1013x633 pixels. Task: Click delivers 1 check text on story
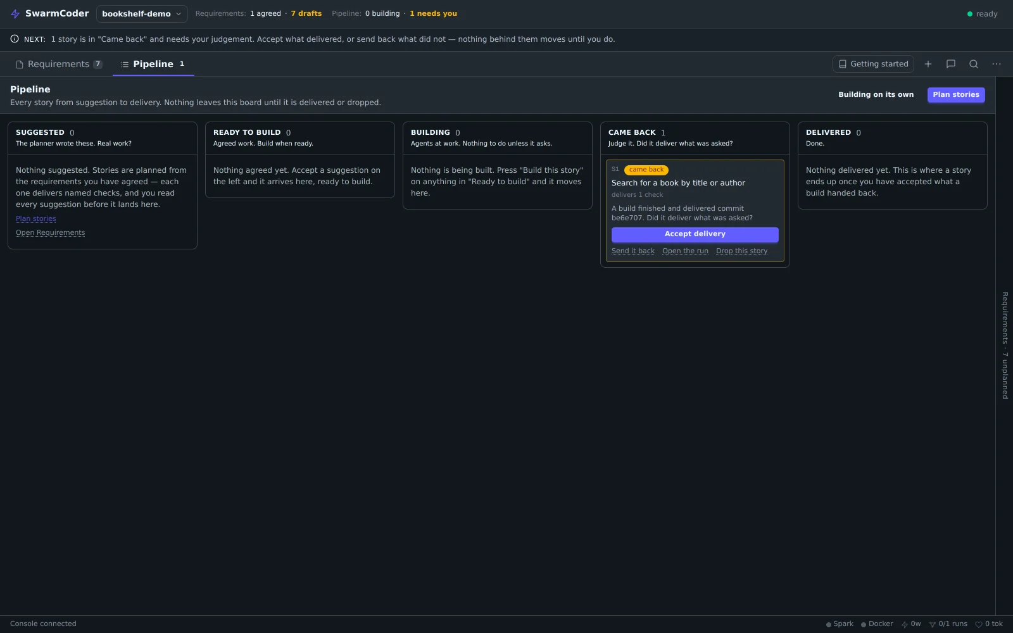(637, 195)
